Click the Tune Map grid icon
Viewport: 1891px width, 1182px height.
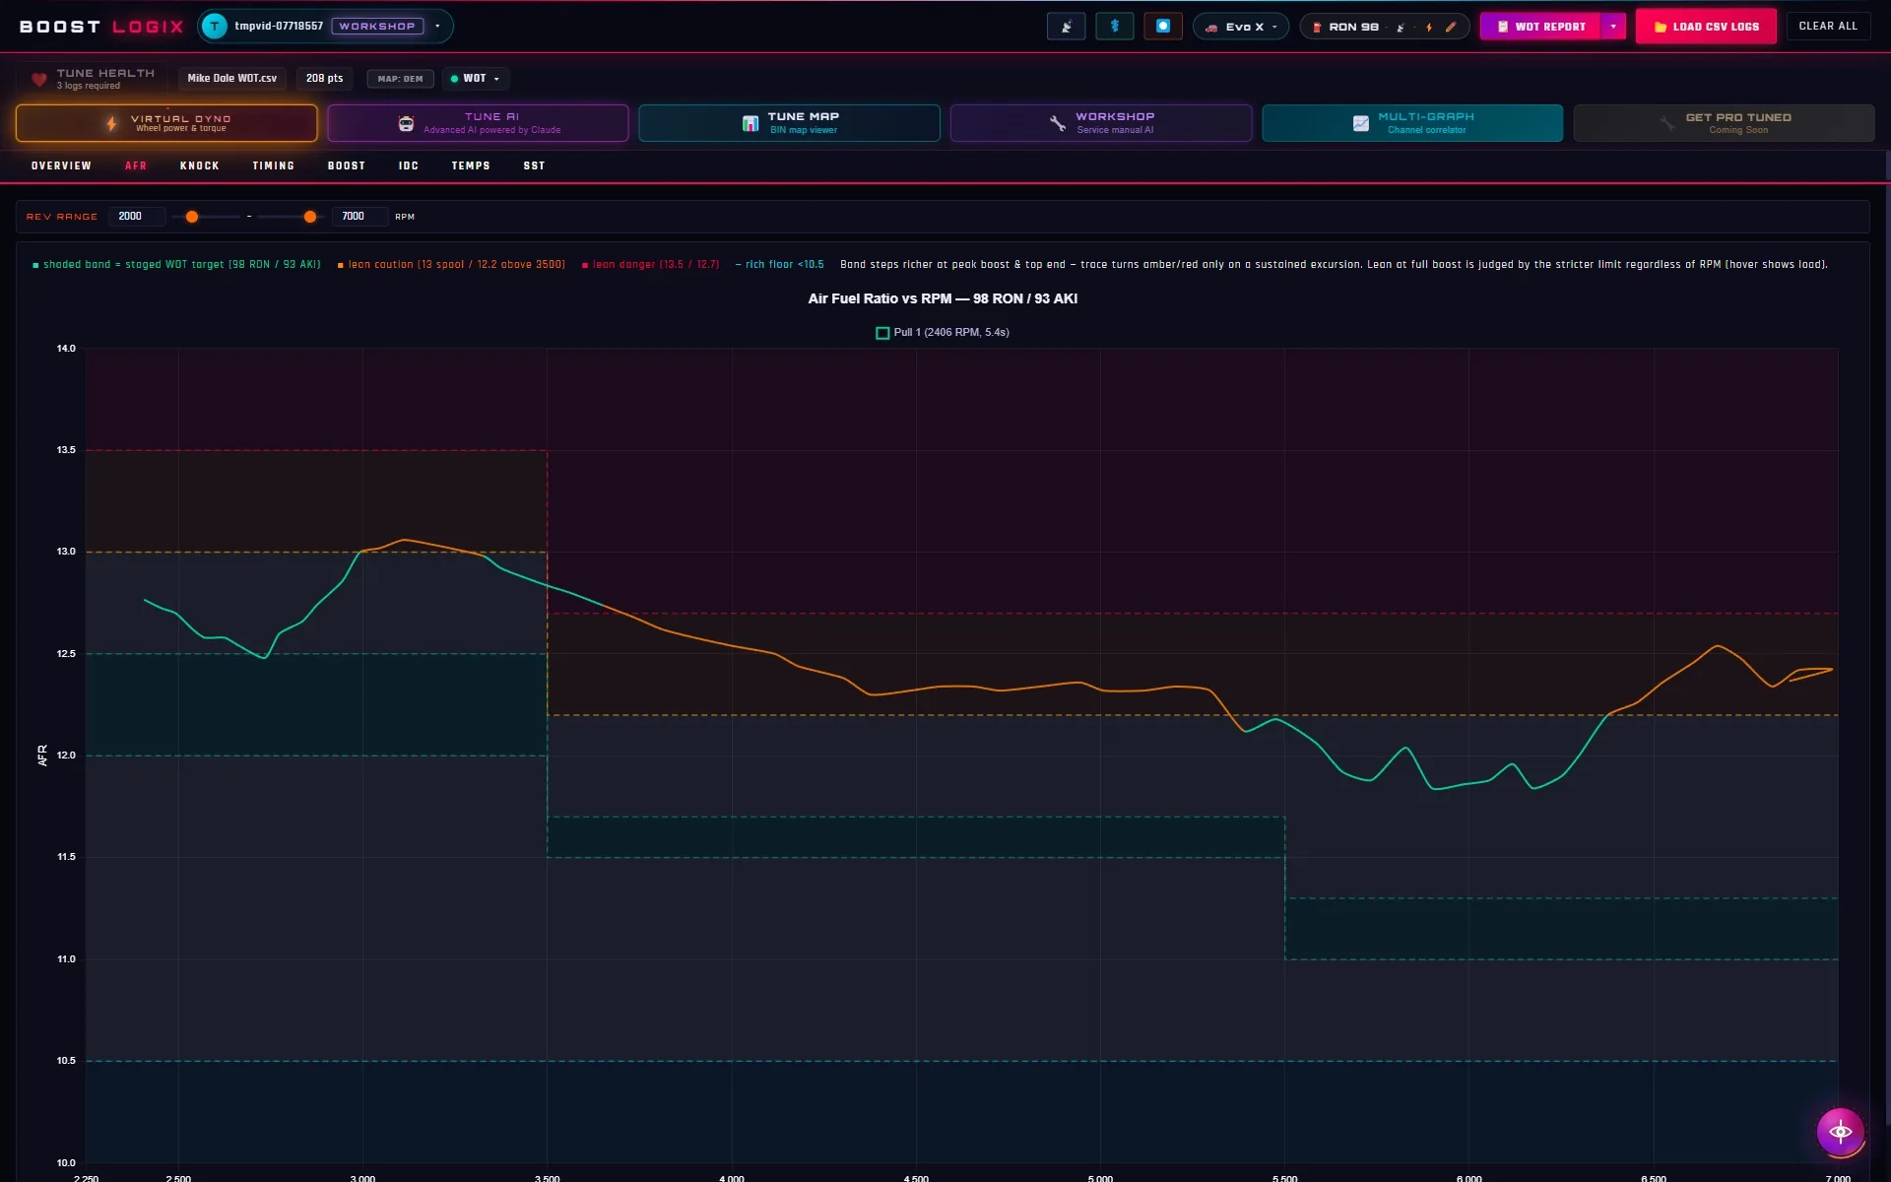[750, 123]
